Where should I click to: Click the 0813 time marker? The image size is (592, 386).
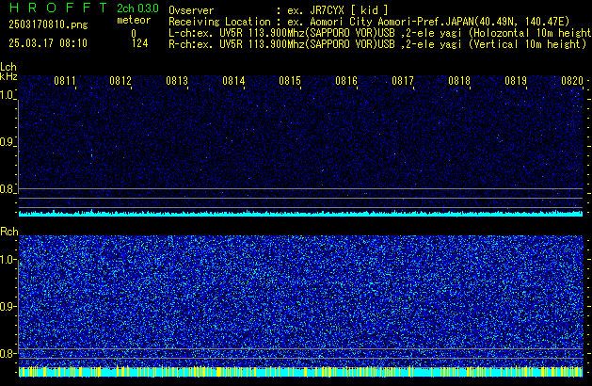coord(177,81)
